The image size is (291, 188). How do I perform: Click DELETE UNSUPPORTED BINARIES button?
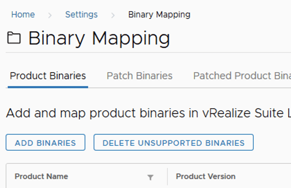click(x=174, y=143)
